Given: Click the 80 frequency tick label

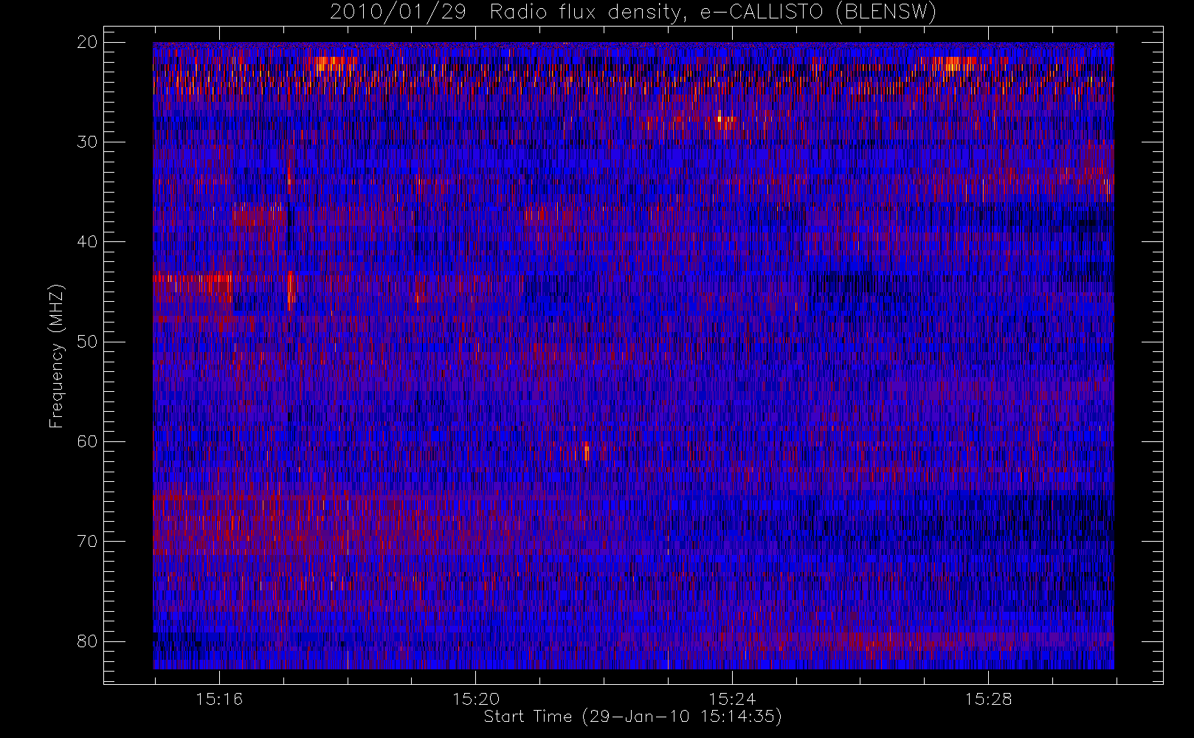Looking at the screenshot, I should (x=87, y=641).
